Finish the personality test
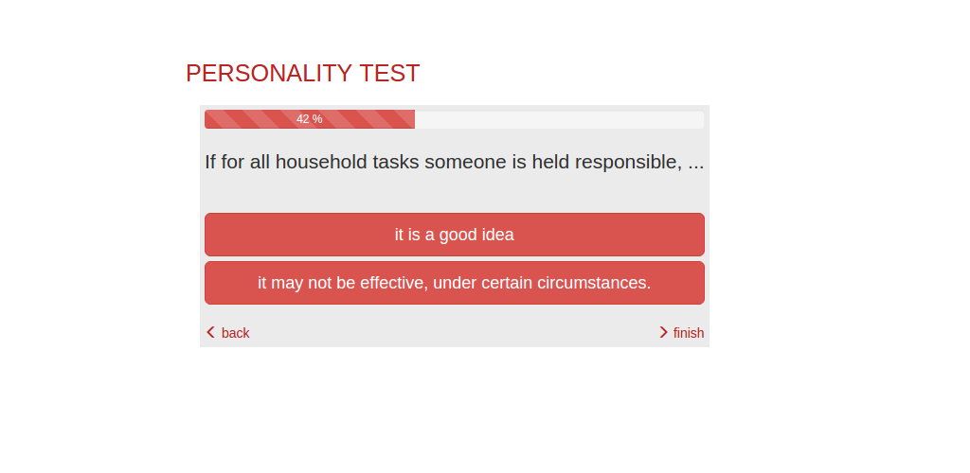Screen dimensions: 970x473 pos(682,333)
